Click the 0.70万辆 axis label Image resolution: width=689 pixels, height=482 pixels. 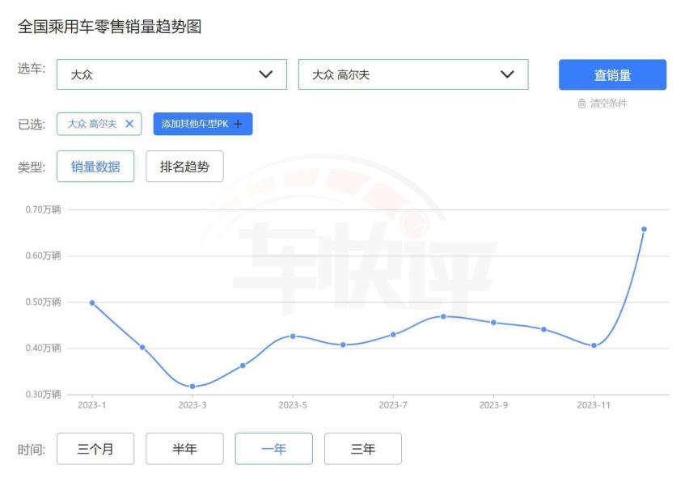pyautogui.click(x=43, y=209)
